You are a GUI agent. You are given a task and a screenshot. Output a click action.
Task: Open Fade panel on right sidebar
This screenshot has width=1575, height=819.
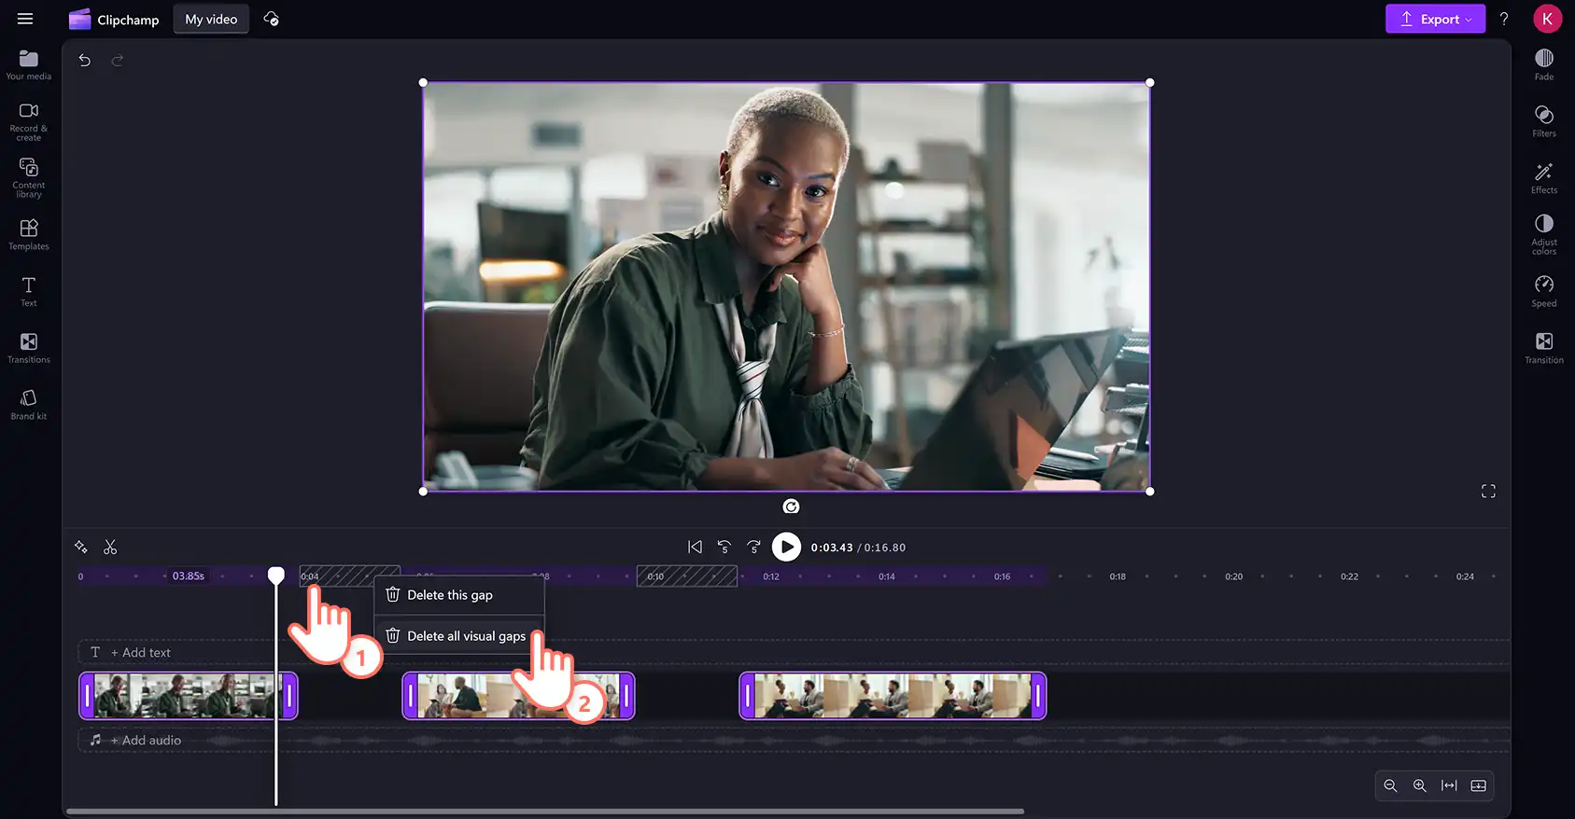[1544, 65]
